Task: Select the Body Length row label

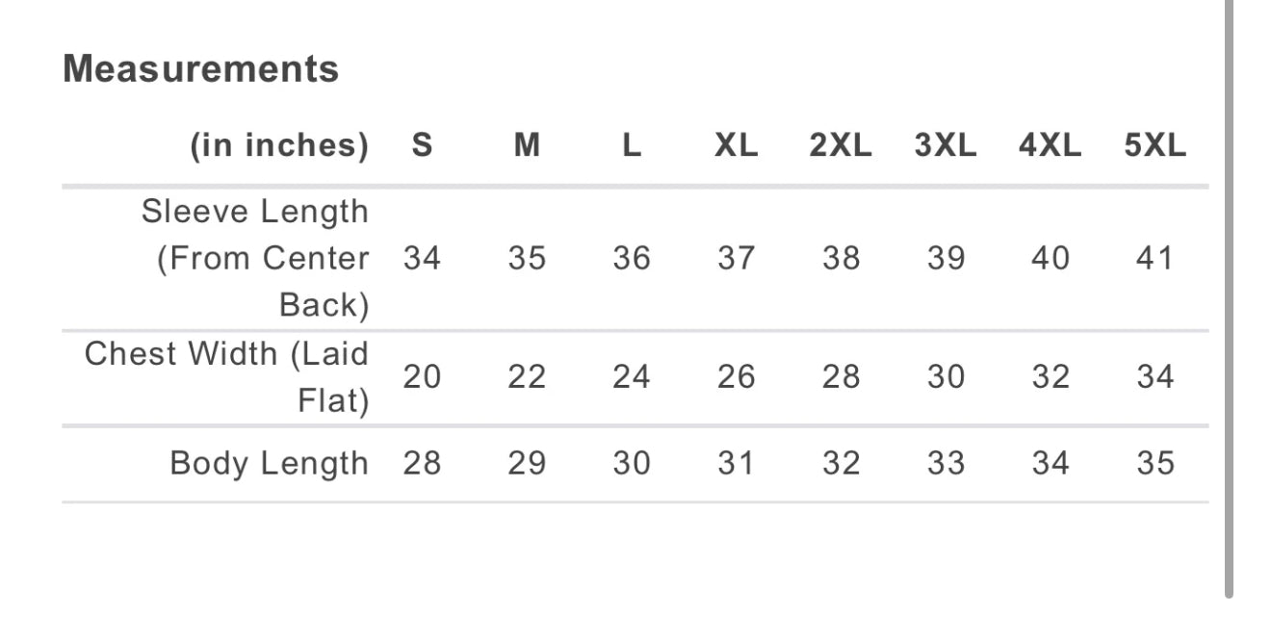Action: [269, 463]
